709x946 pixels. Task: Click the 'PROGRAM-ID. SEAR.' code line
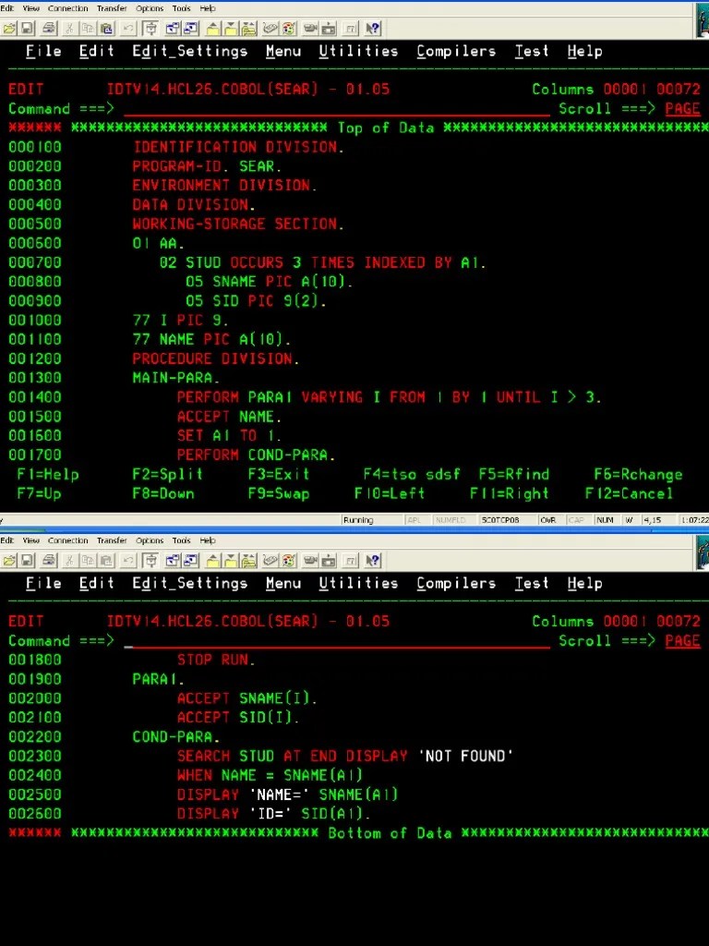pyautogui.click(x=207, y=166)
